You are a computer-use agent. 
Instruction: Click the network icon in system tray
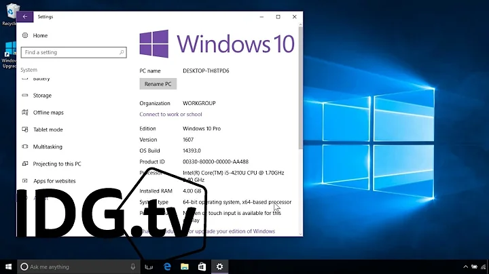click(484, 267)
